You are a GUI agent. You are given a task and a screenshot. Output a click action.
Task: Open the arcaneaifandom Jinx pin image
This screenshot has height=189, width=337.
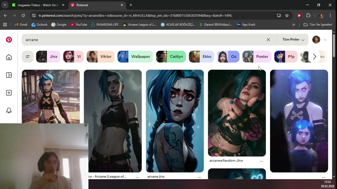pos(237,113)
